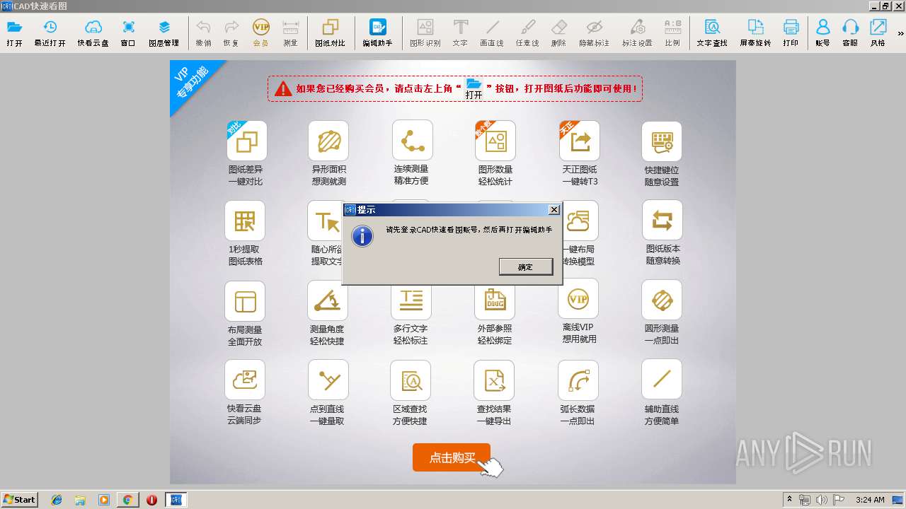Click the 外部参照轻松绑定 feature tile
Viewport: 906px width, 509px height.
(495, 314)
